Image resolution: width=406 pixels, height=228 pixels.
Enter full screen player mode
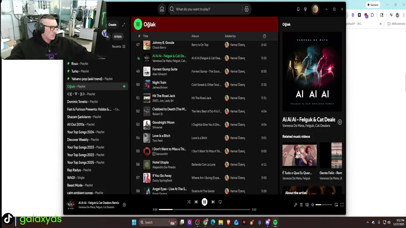(x=342, y=205)
